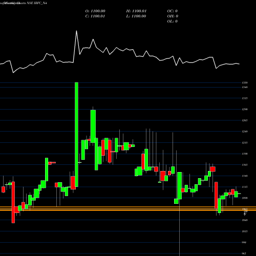Screen dimensions: 256x256
Task: Click the 1115 price axis label
Action: pyautogui.click(x=245, y=187)
